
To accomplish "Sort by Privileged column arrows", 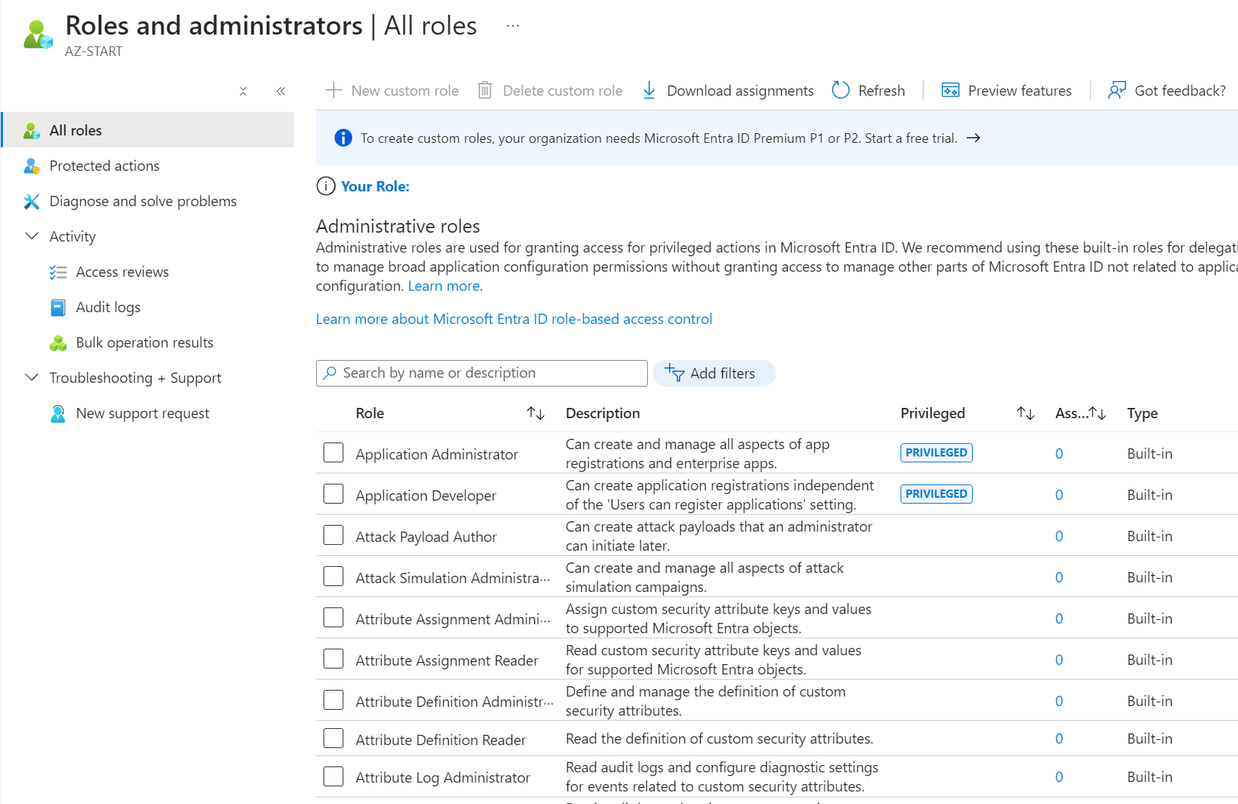I will [1026, 413].
